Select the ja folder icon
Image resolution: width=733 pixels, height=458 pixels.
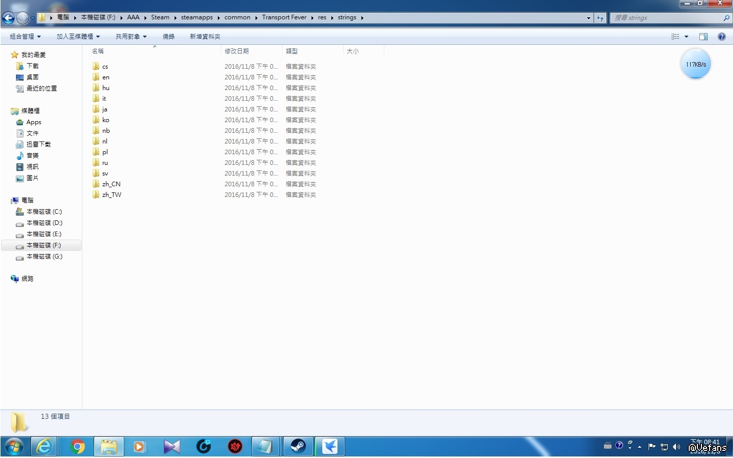(x=96, y=109)
